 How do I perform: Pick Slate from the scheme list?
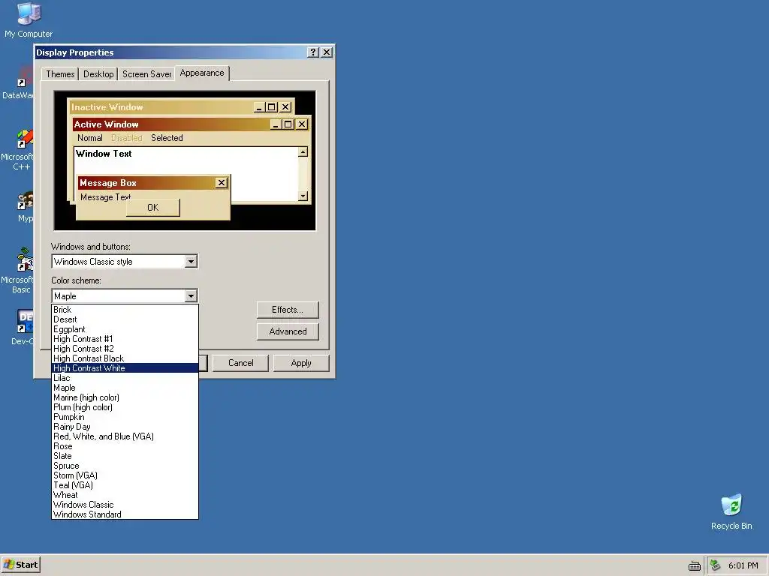[x=125, y=456]
